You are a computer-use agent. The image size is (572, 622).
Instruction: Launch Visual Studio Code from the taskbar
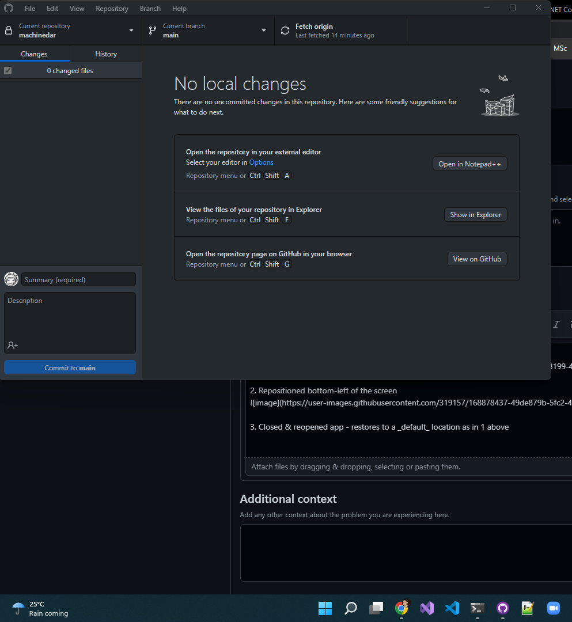click(452, 608)
